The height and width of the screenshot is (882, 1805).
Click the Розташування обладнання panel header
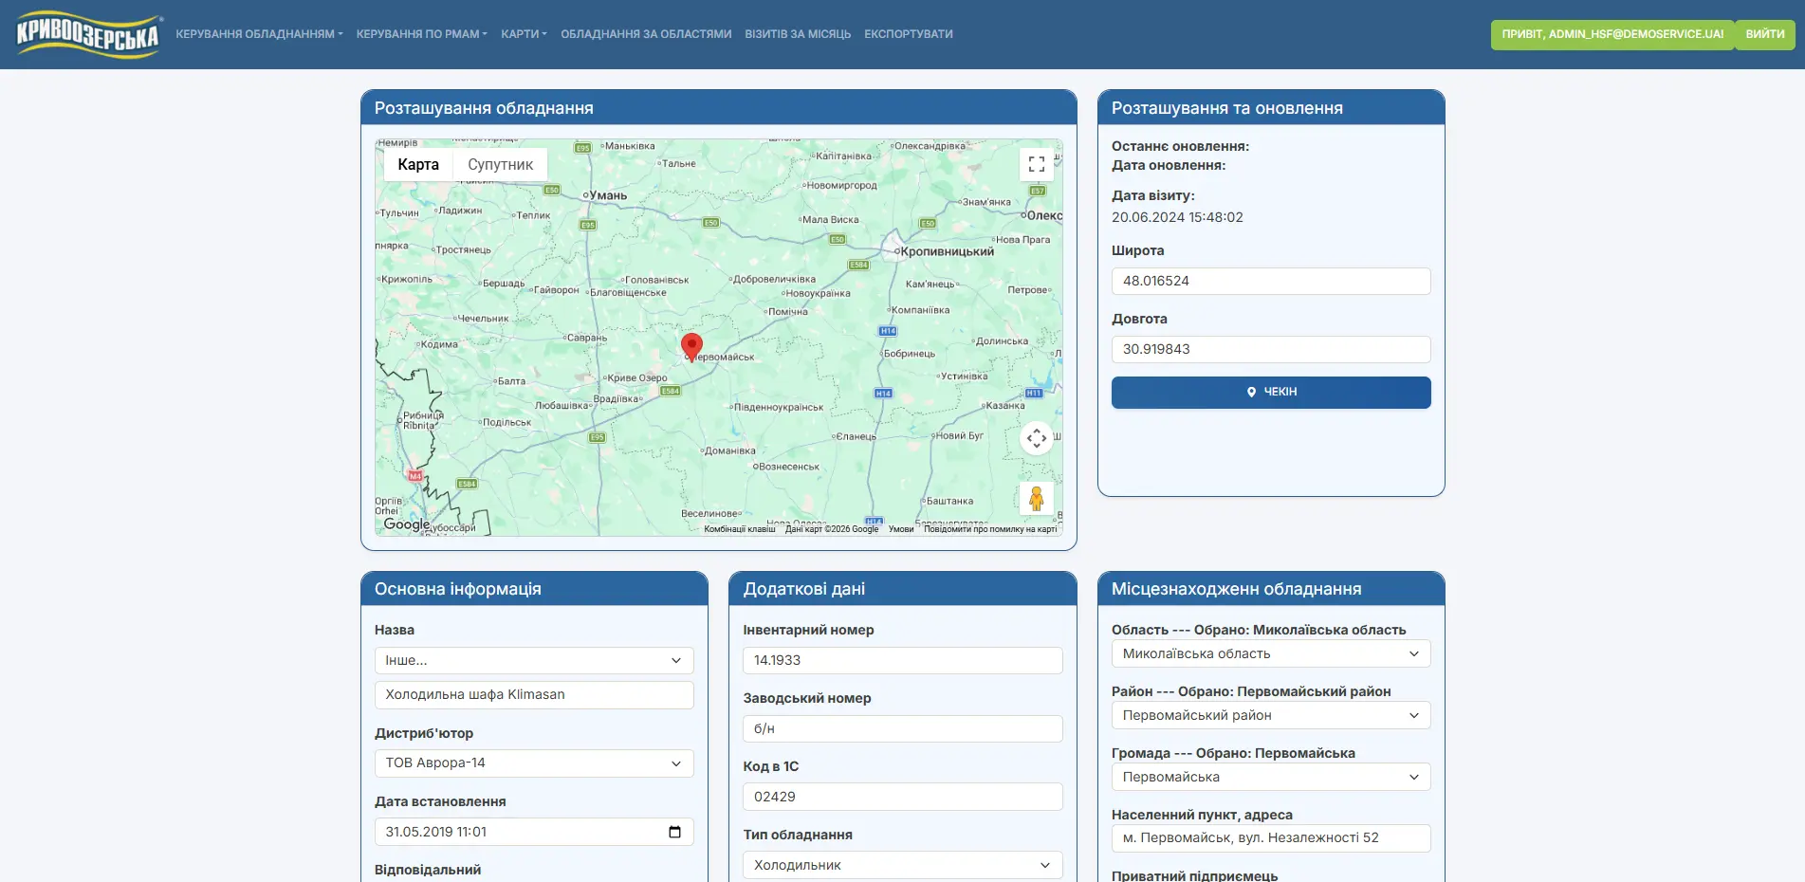719,108
